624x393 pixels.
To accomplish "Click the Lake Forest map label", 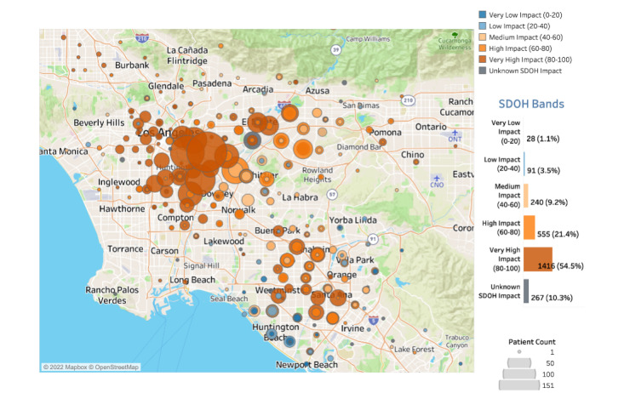I will coord(415,350).
